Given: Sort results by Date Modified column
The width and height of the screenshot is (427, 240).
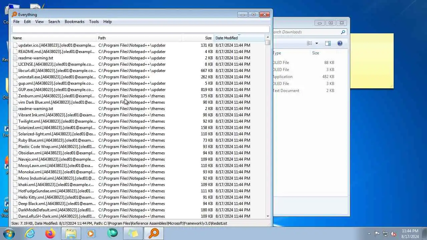Looking at the screenshot, I should [x=239, y=38].
